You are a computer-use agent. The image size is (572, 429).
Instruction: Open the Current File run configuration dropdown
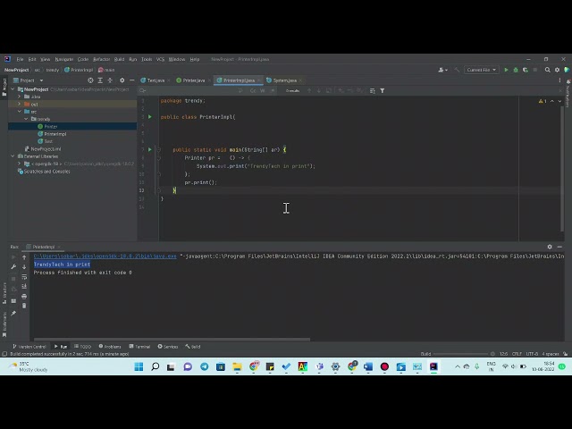pos(482,70)
